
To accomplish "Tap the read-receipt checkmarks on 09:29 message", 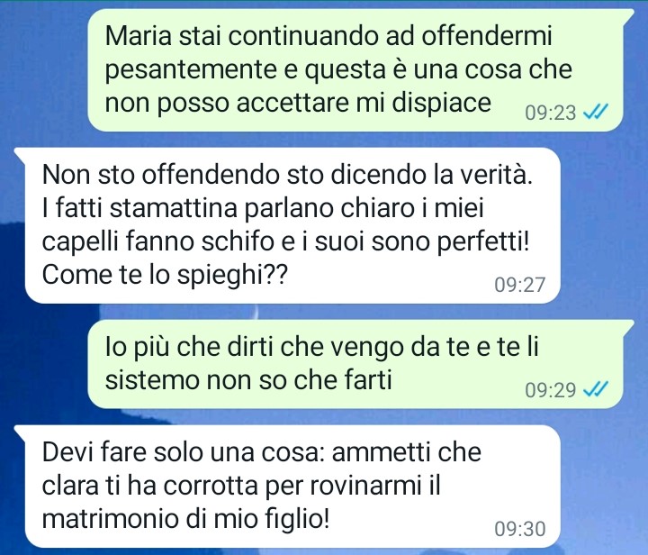I will pos(596,388).
